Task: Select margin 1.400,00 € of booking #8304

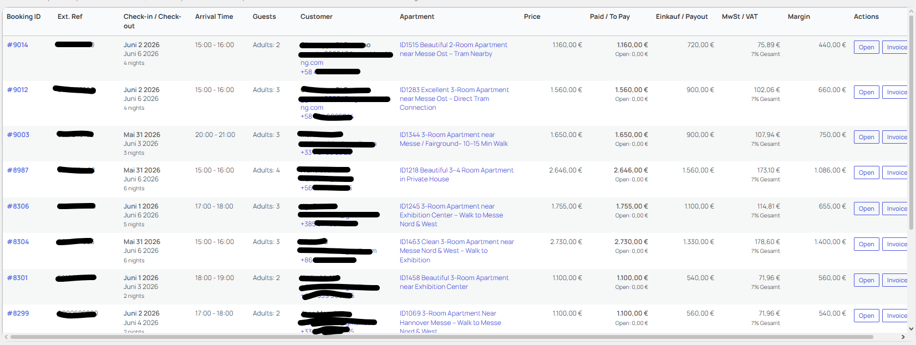Action: pyautogui.click(x=830, y=242)
